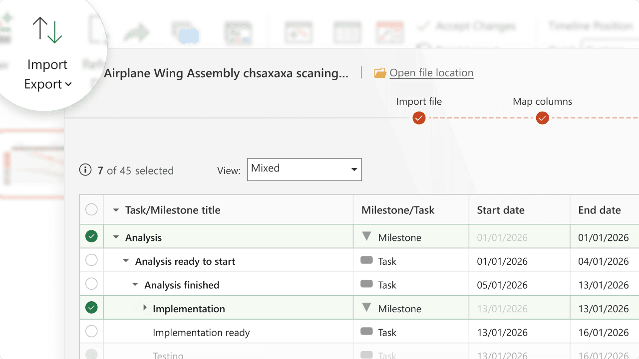The image size is (639, 359).
Task: Uncheck the Analysis row checkbox
Action: (91, 236)
